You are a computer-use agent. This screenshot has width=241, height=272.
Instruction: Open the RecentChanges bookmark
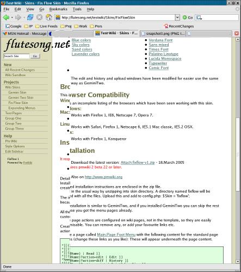click(x=179, y=26)
